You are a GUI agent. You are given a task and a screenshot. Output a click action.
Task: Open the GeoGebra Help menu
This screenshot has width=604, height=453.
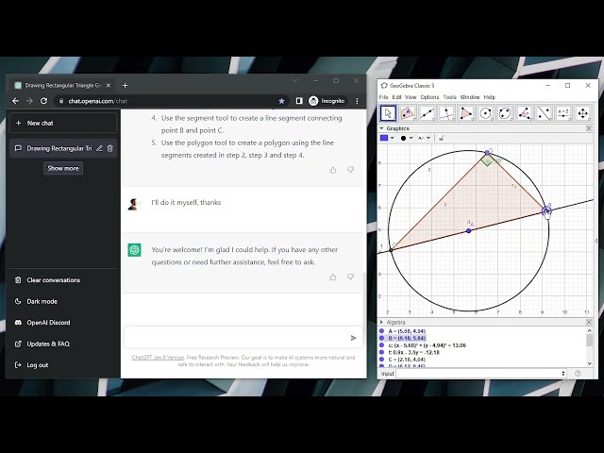[x=490, y=97]
